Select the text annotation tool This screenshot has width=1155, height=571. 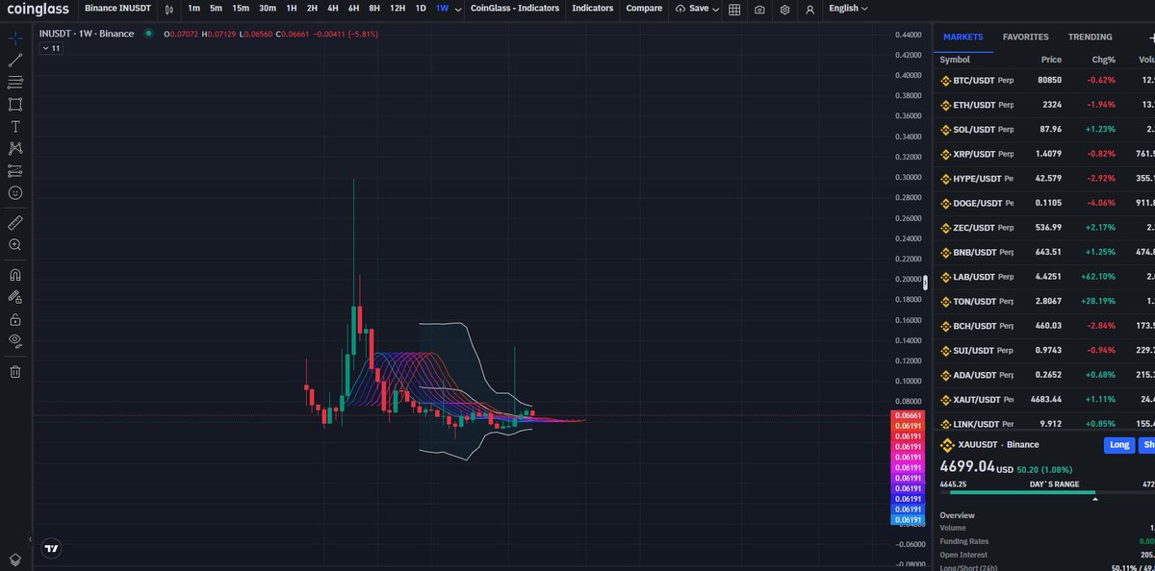14,127
